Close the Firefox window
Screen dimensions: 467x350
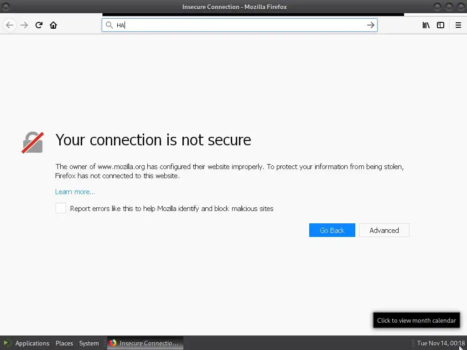click(x=461, y=6)
